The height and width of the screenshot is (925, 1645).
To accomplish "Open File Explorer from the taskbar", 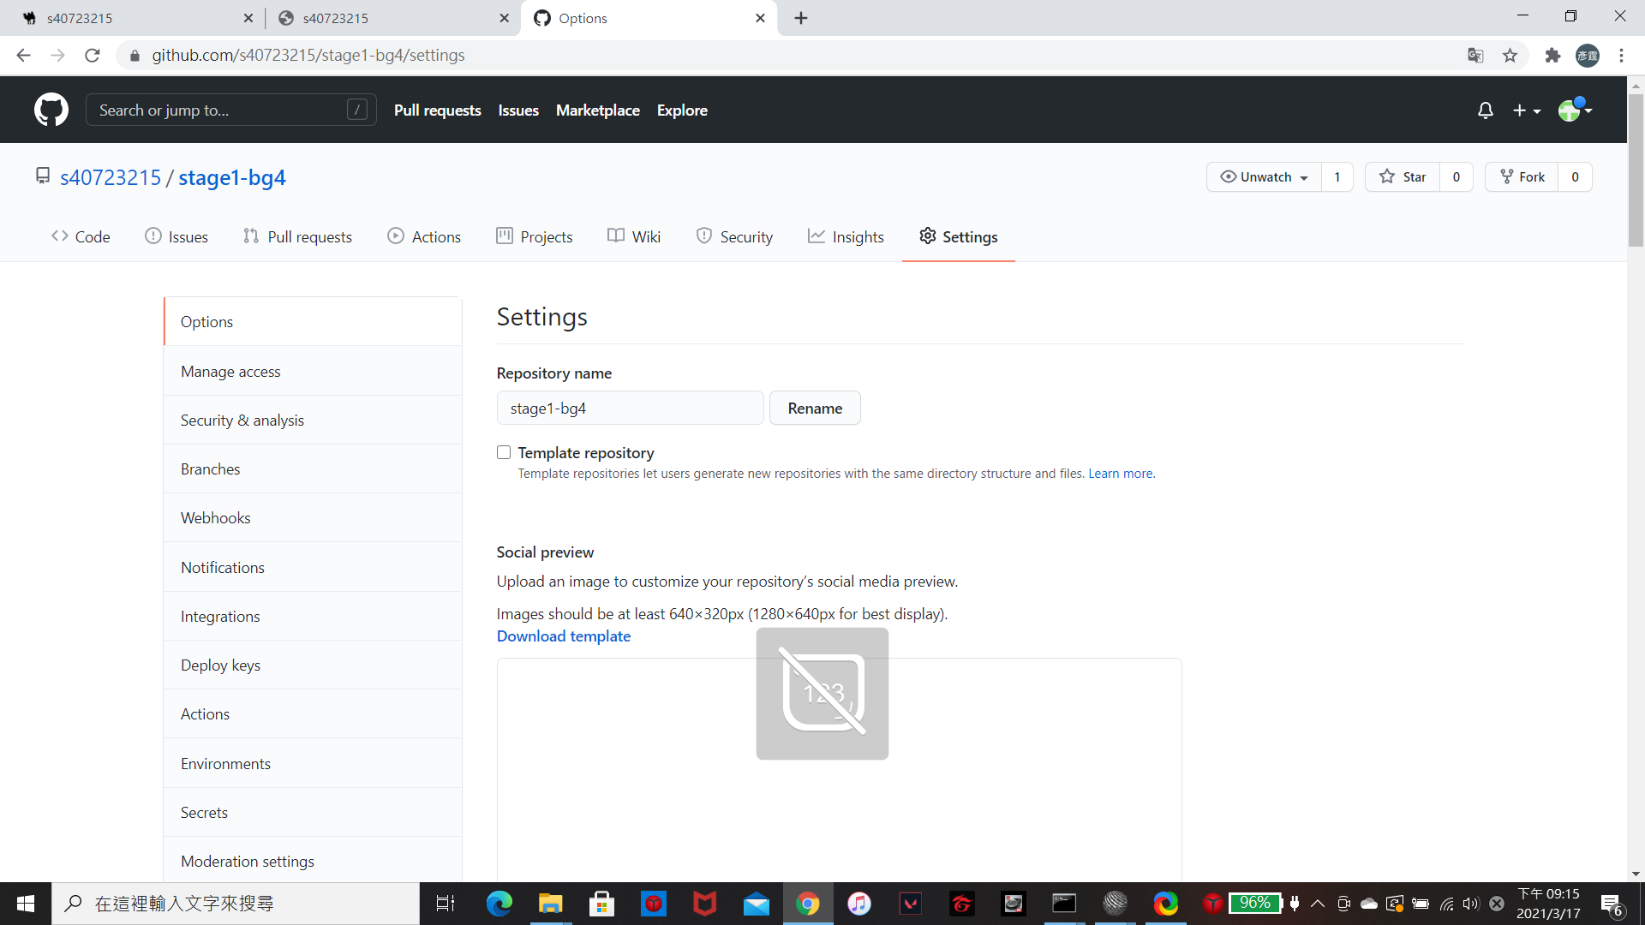I will pos(550,904).
